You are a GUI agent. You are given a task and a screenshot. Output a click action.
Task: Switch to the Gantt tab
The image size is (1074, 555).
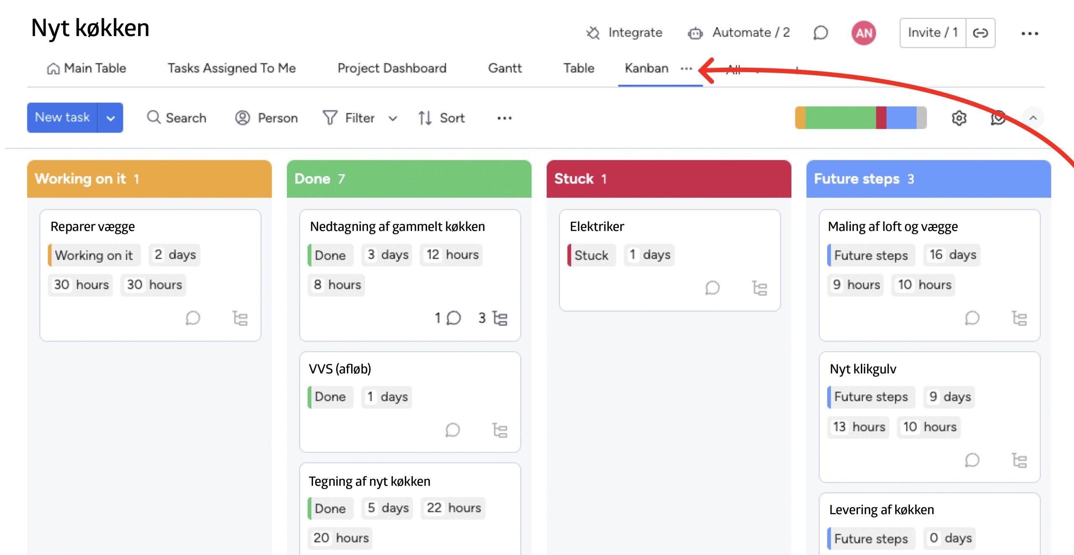click(505, 68)
